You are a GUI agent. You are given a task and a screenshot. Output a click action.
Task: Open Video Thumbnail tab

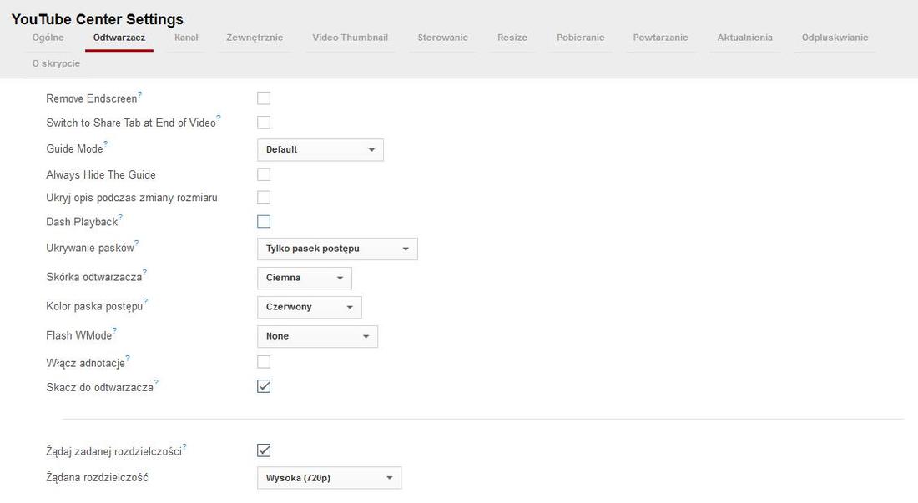pos(351,38)
